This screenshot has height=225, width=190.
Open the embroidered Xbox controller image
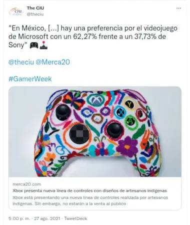point(95,131)
